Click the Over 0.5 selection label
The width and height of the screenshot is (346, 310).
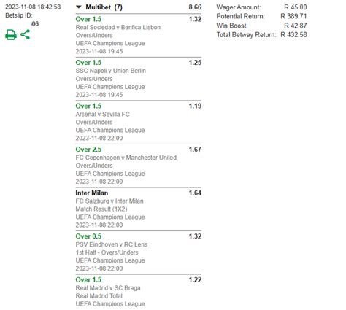(88, 236)
